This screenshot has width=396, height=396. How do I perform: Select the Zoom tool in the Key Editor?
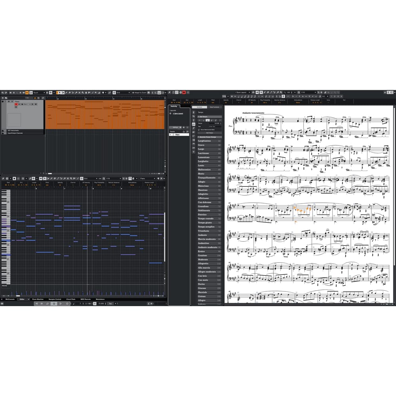71,179
